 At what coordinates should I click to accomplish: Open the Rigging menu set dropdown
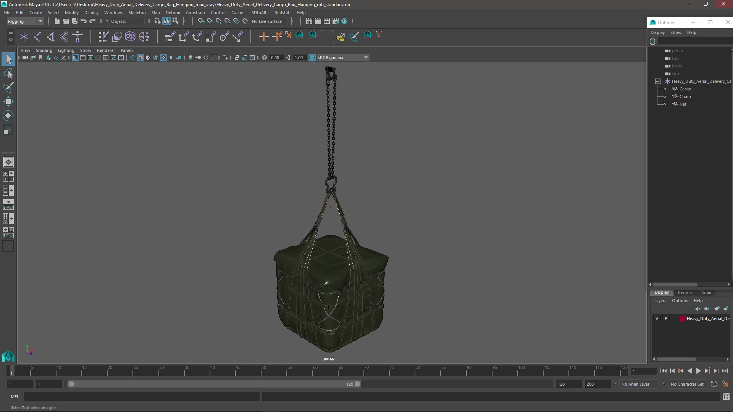point(25,21)
